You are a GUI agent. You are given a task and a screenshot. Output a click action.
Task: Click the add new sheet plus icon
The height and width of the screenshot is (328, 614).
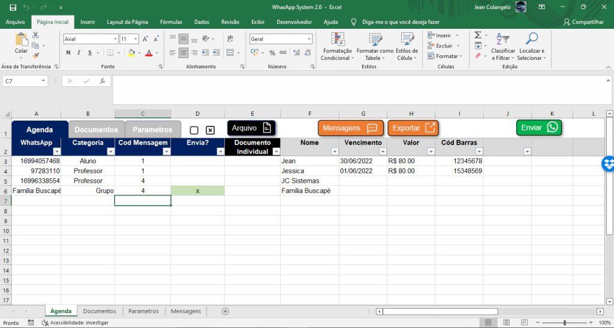click(225, 311)
